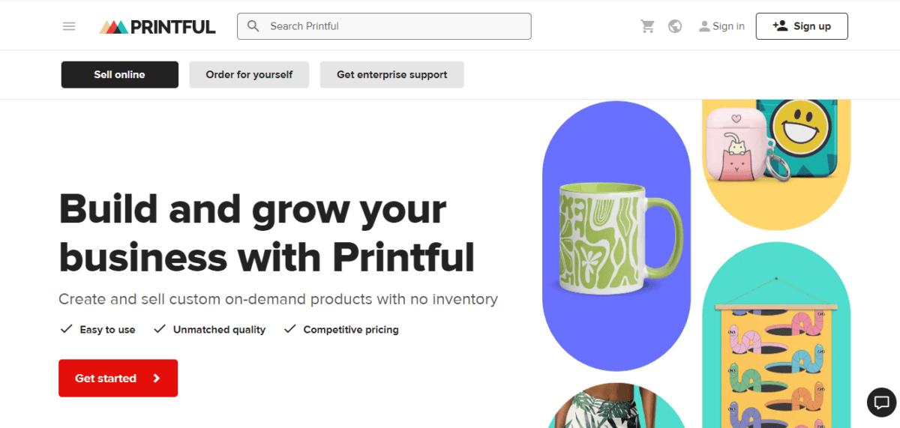The width and height of the screenshot is (900, 428).
Task: Click the search magnifier icon
Action: (253, 26)
